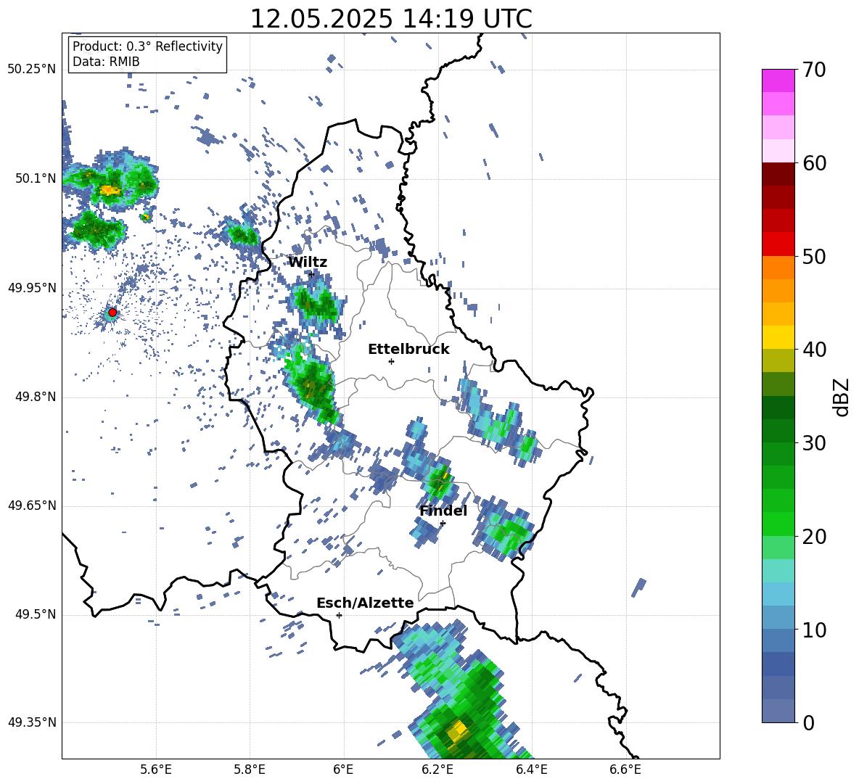Viewport: 859px width, 784px height.
Task: Click the red radar location dot
Action: (112, 313)
